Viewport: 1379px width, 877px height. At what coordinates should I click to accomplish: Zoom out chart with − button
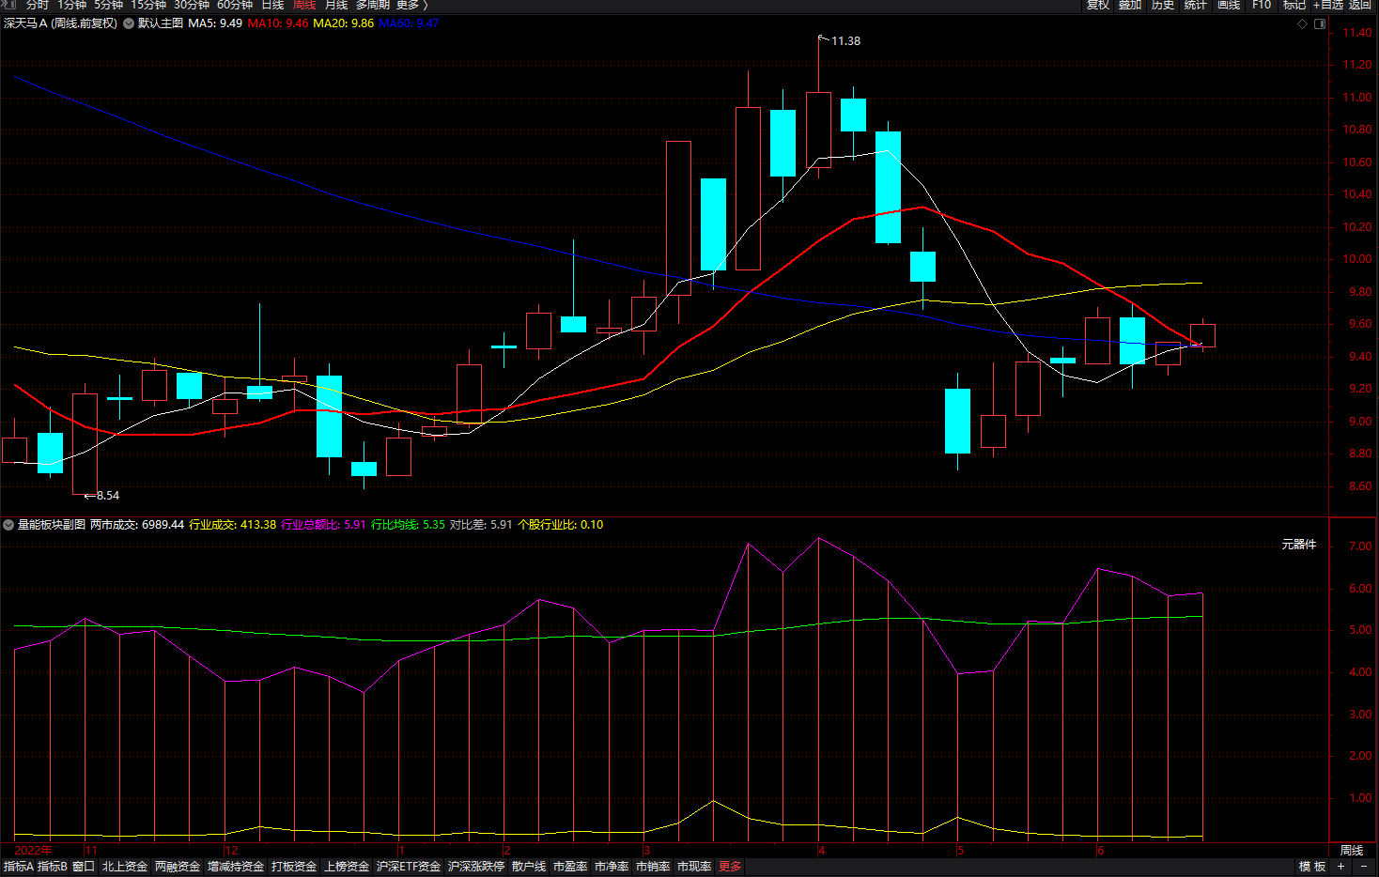(x=1364, y=867)
